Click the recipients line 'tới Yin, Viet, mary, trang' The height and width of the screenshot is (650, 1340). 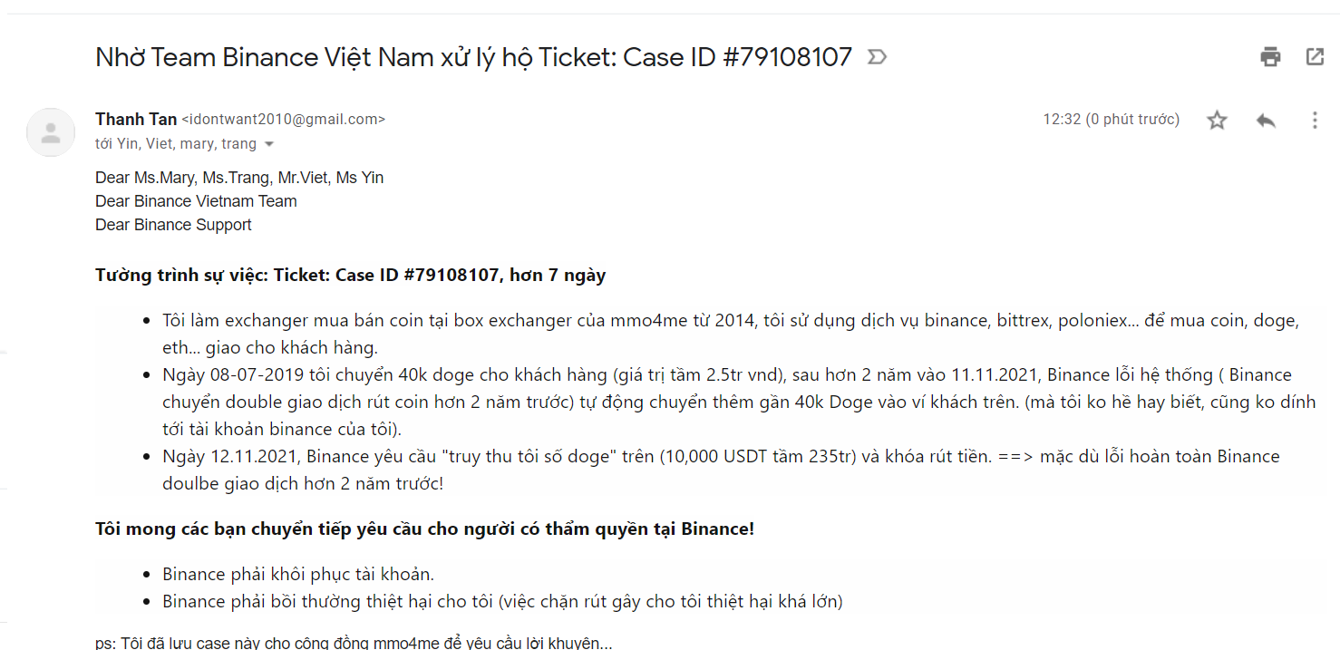[x=176, y=144]
